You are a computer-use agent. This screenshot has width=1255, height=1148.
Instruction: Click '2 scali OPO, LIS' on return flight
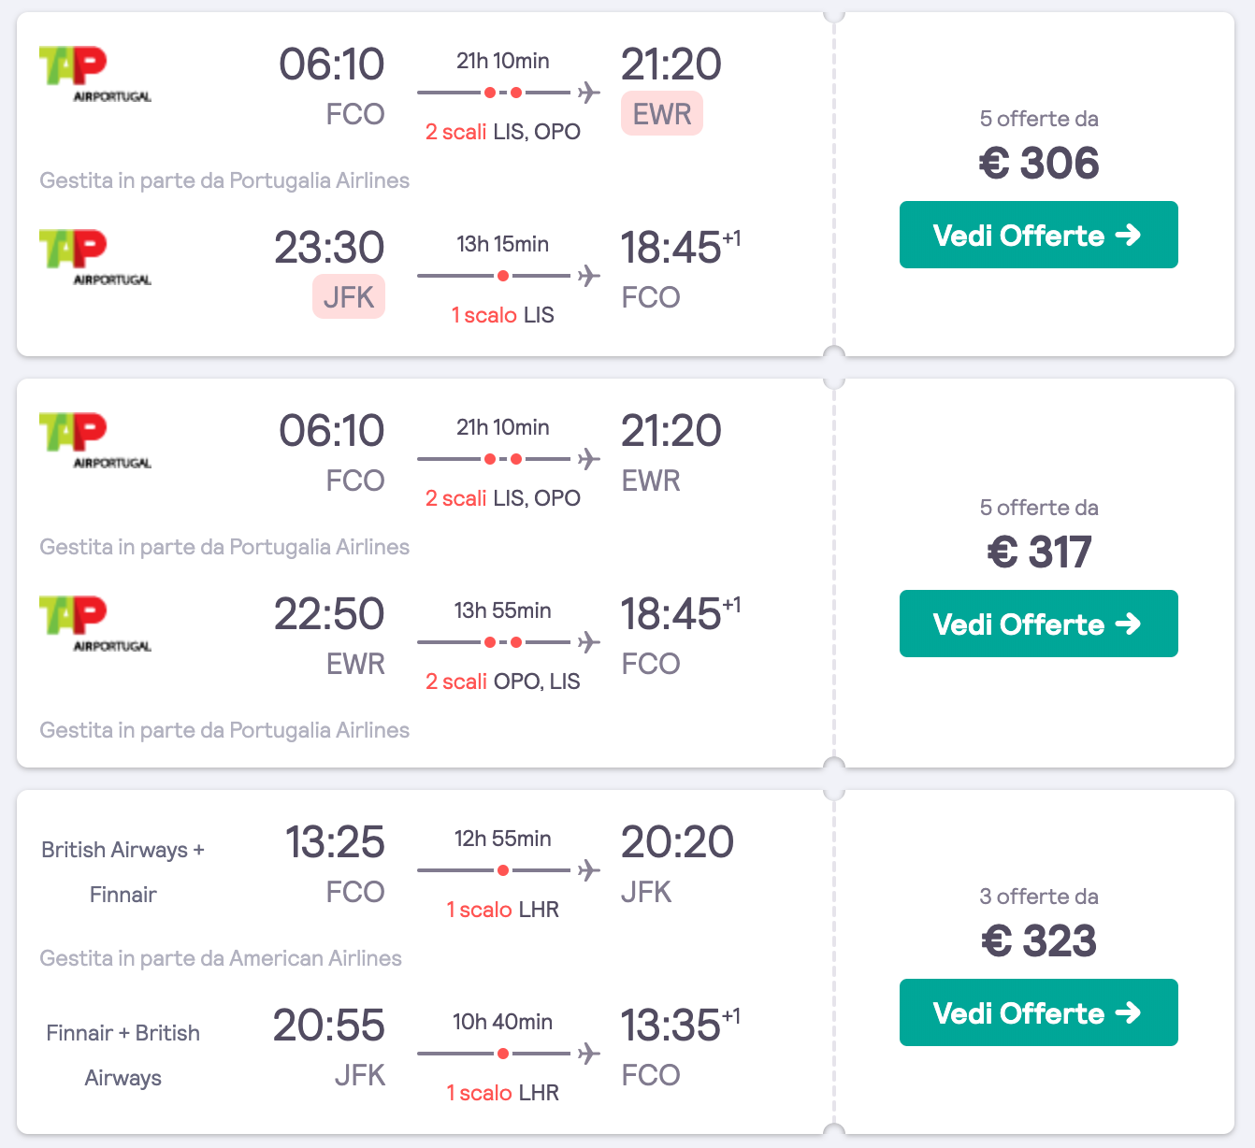tap(503, 682)
